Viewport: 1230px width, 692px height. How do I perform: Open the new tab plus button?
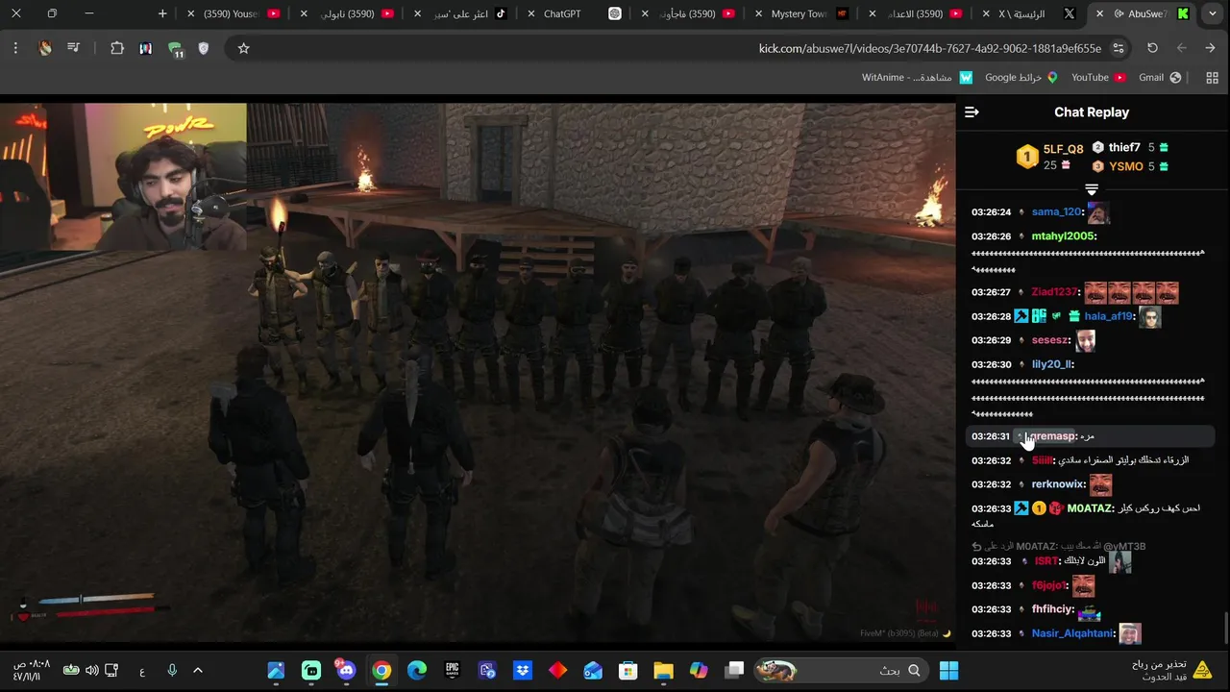162,13
